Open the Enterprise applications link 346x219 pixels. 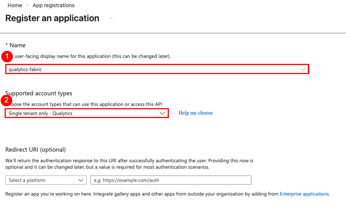[x=304, y=194]
